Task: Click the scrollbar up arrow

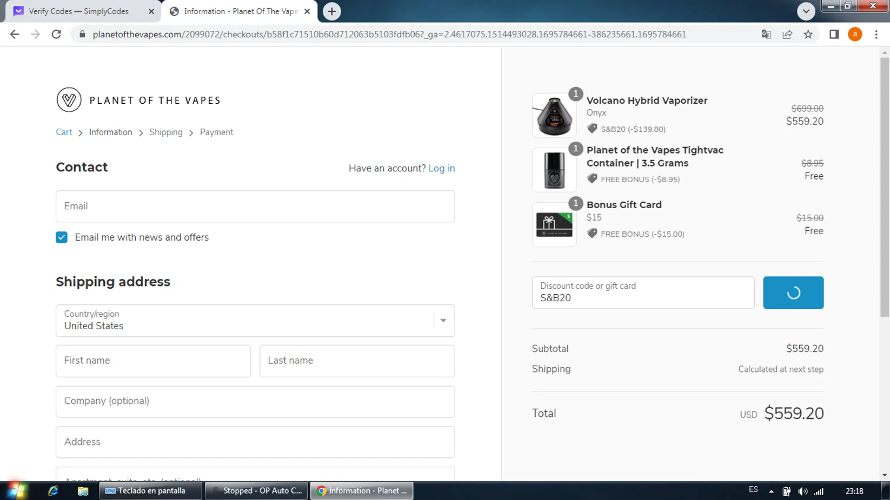Action: (885, 52)
